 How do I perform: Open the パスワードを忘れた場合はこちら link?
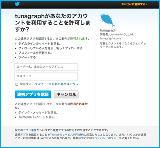[56, 84]
